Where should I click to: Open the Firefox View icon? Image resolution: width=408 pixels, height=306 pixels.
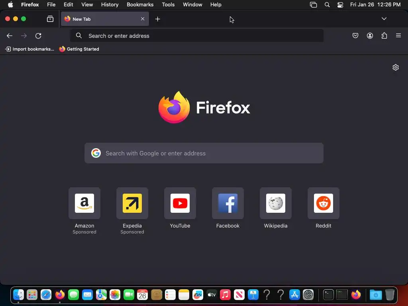pos(50,19)
